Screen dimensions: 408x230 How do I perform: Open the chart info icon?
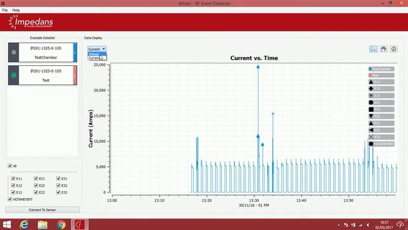pyautogui.click(x=394, y=49)
